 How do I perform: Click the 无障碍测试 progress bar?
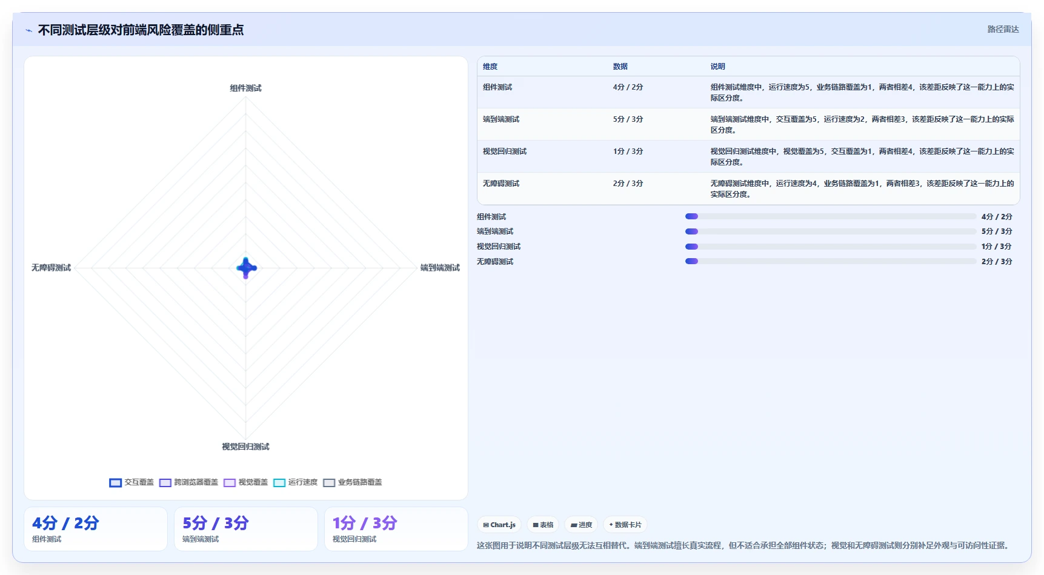830,261
